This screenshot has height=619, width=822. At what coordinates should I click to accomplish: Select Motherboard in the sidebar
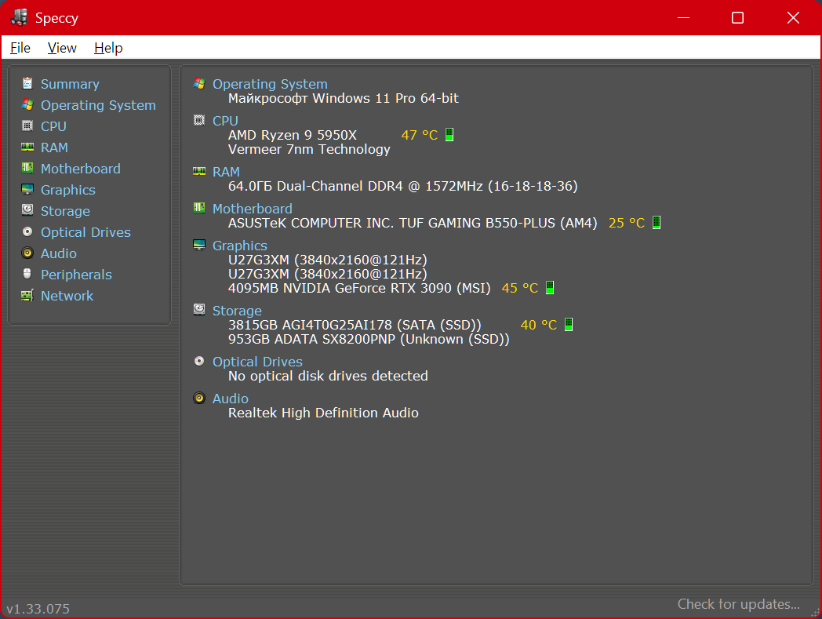pyautogui.click(x=81, y=169)
